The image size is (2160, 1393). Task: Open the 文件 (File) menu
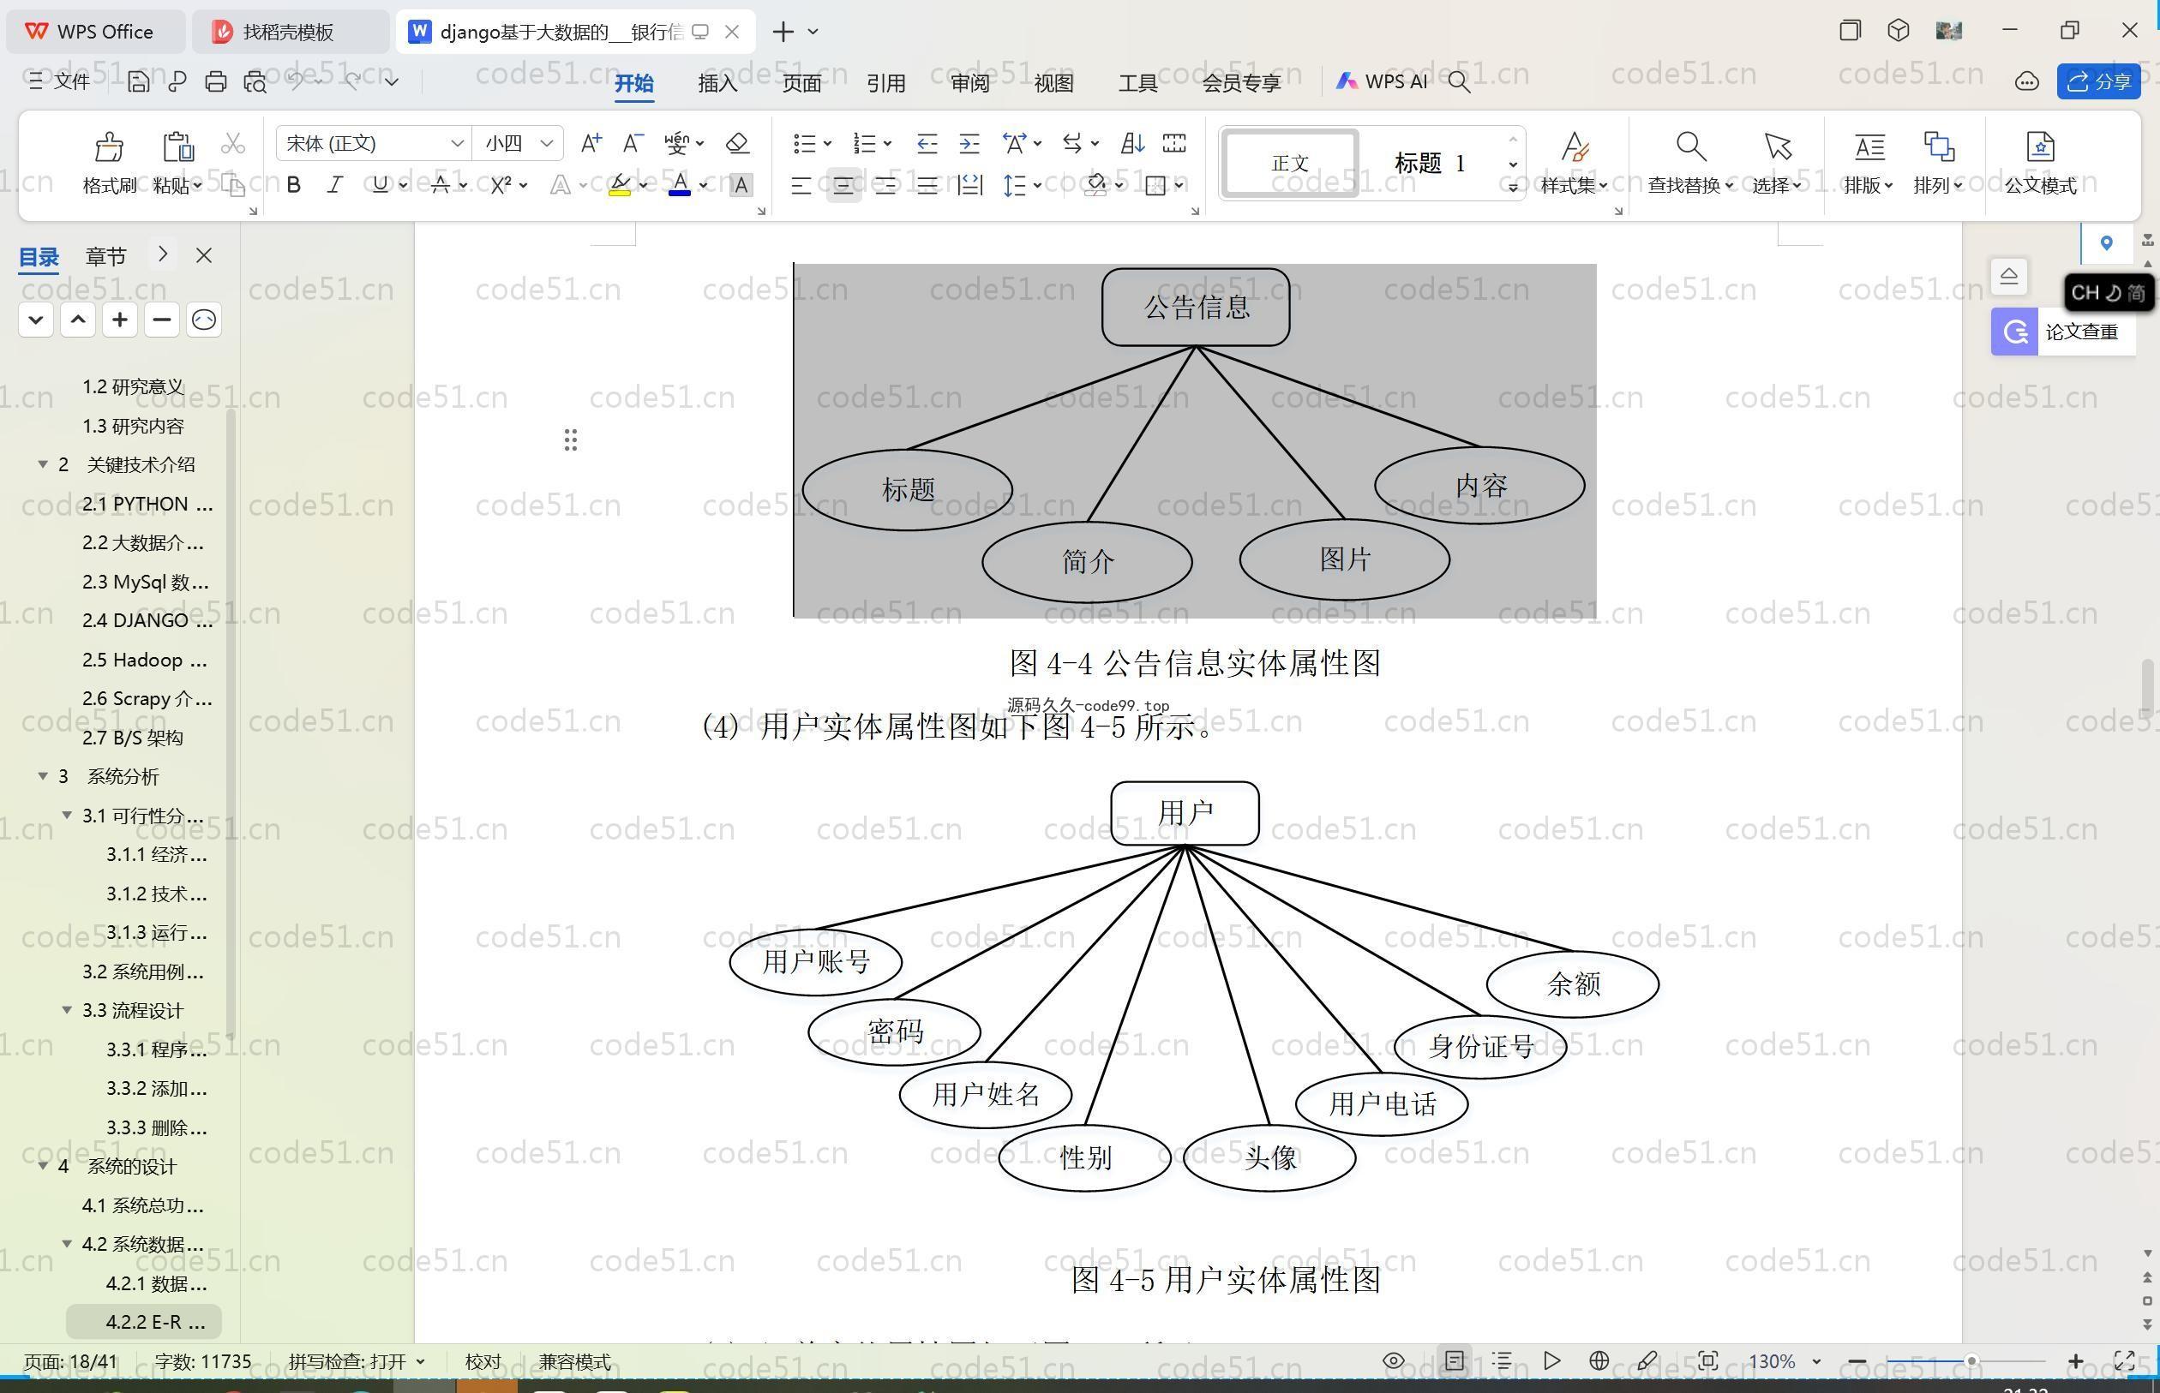click(60, 81)
